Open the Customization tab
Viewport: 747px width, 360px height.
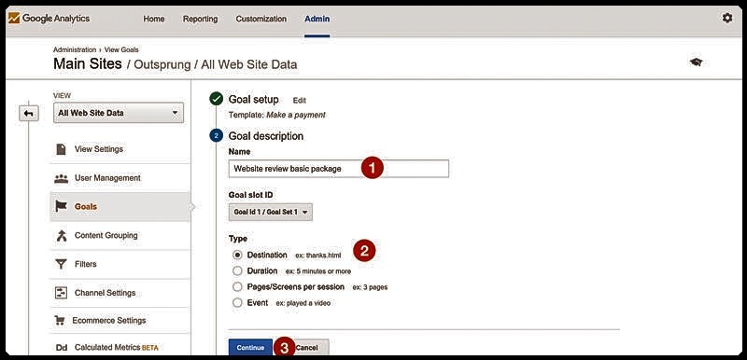(x=261, y=19)
